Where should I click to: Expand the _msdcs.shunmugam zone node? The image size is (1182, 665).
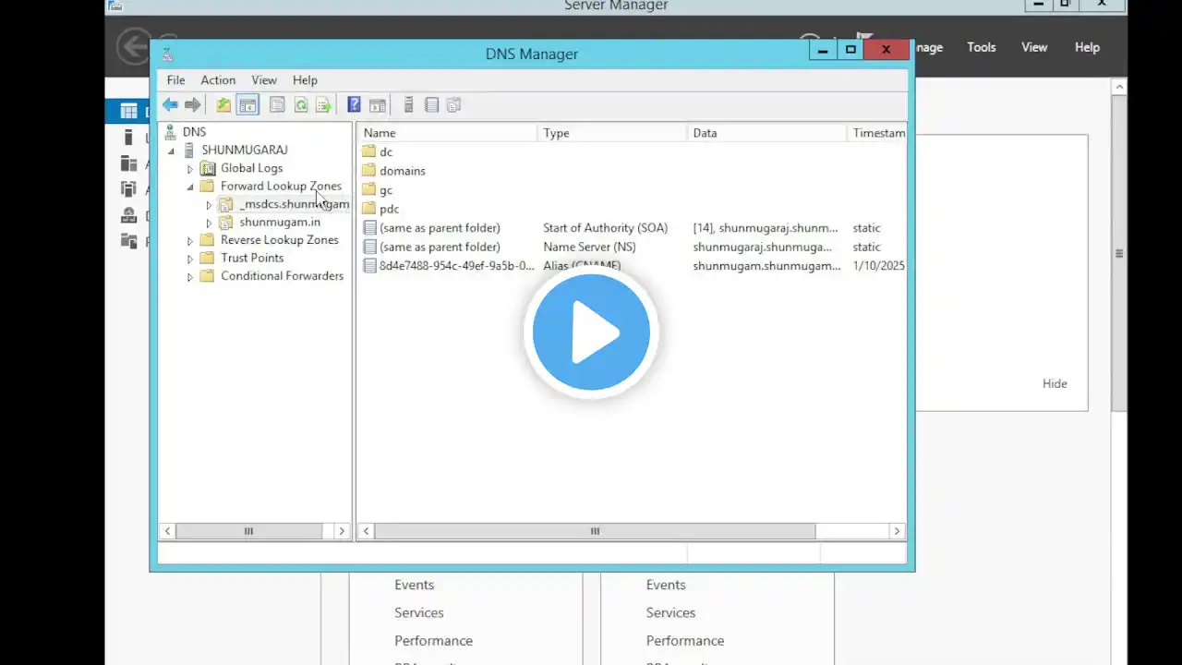click(209, 205)
